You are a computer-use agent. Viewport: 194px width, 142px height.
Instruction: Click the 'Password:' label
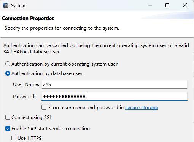pyautogui.click(x=24, y=97)
